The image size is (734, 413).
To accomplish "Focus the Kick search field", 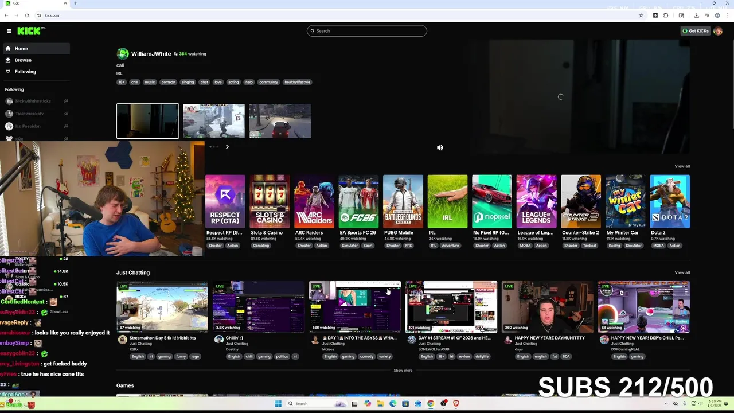I will point(367,31).
